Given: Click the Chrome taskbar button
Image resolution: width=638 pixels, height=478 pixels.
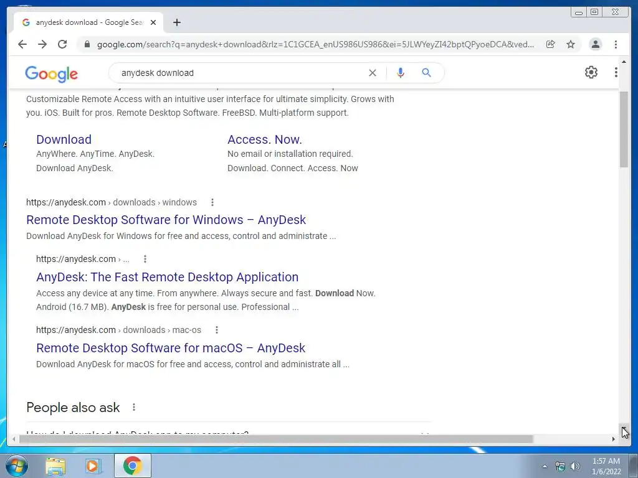Looking at the screenshot, I should (132, 466).
